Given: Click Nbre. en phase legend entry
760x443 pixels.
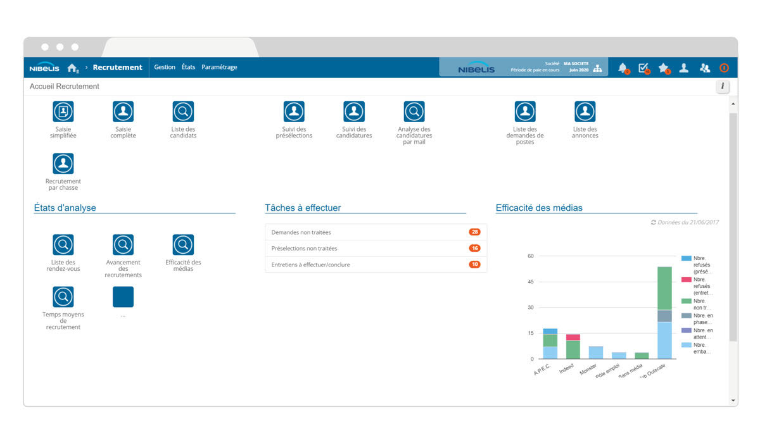Looking at the screenshot, I should tap(697, 318).
